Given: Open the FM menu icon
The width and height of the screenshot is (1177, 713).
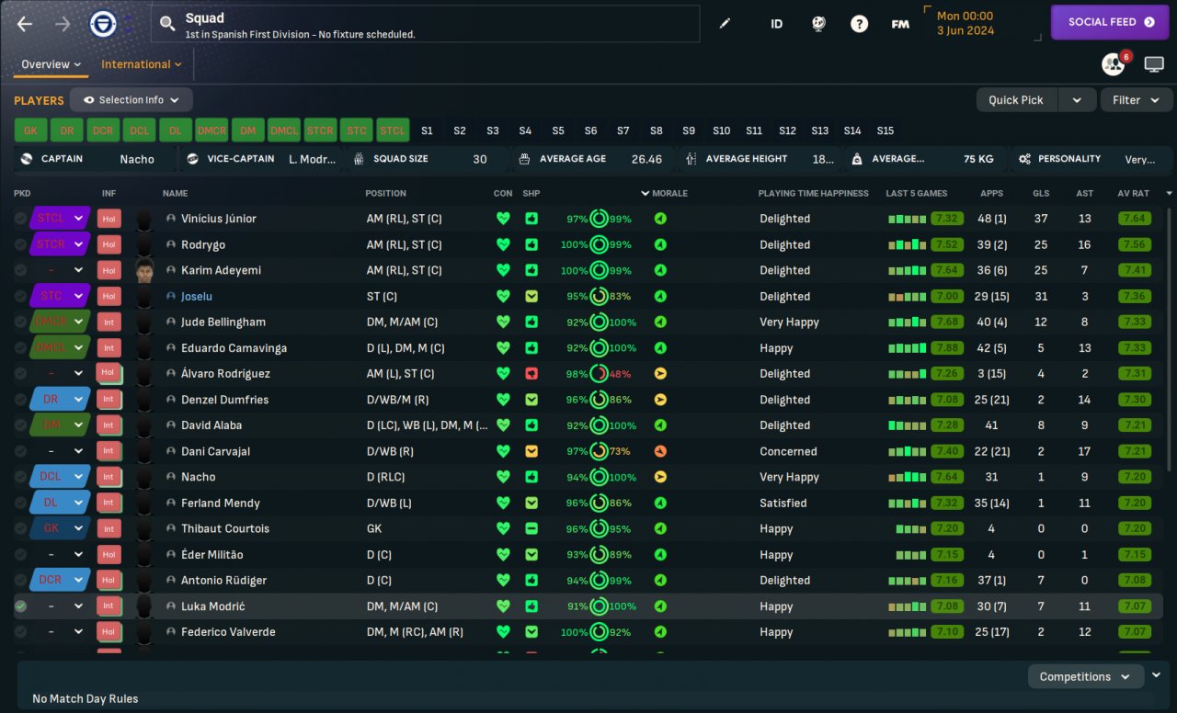Looking at the screenshot, I should (x=900, y=24).
